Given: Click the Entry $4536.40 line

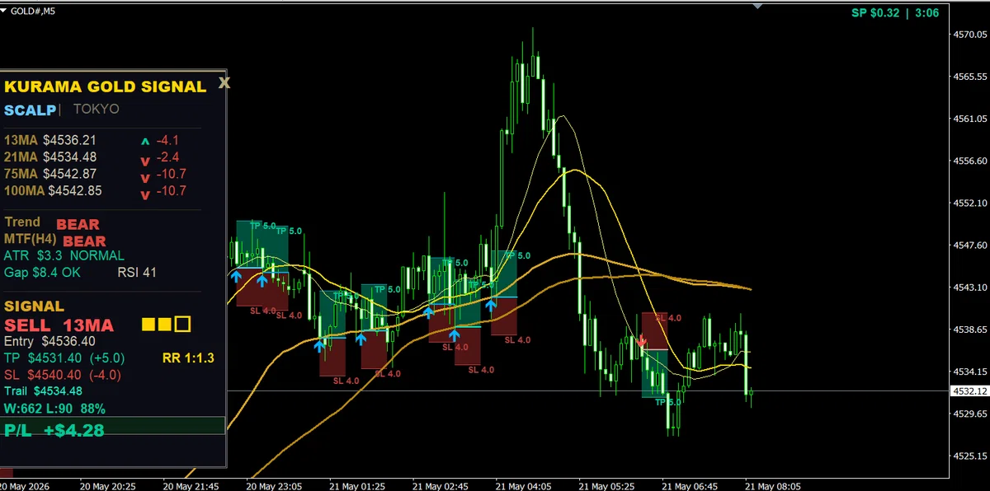Looking at the screenshot, I should (x=49, y=341).
